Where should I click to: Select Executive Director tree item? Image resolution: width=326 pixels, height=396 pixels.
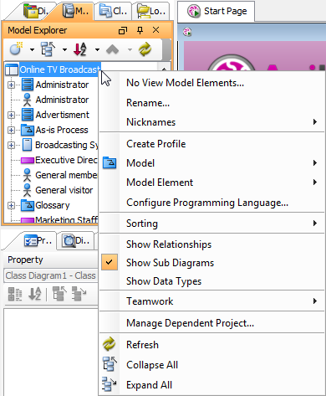(x=67, y=160)
